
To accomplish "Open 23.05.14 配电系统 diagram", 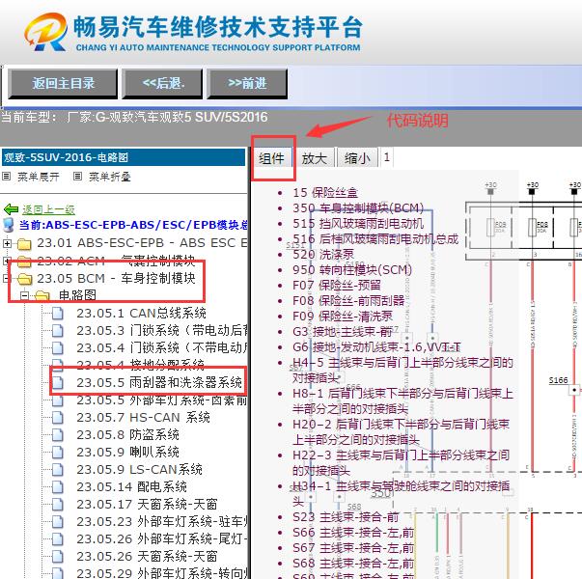I will click(x=131, y=486).
